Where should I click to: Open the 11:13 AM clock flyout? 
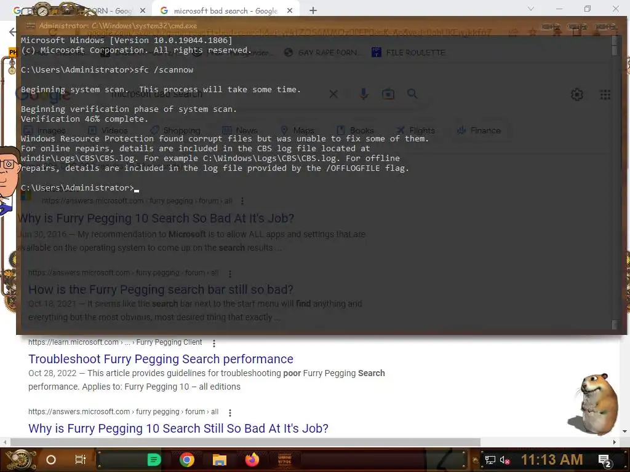point(552,460)
